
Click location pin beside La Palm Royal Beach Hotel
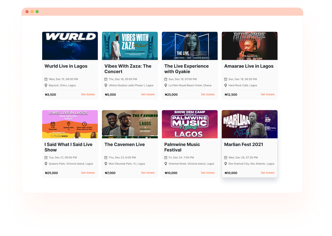pos(166,85)
